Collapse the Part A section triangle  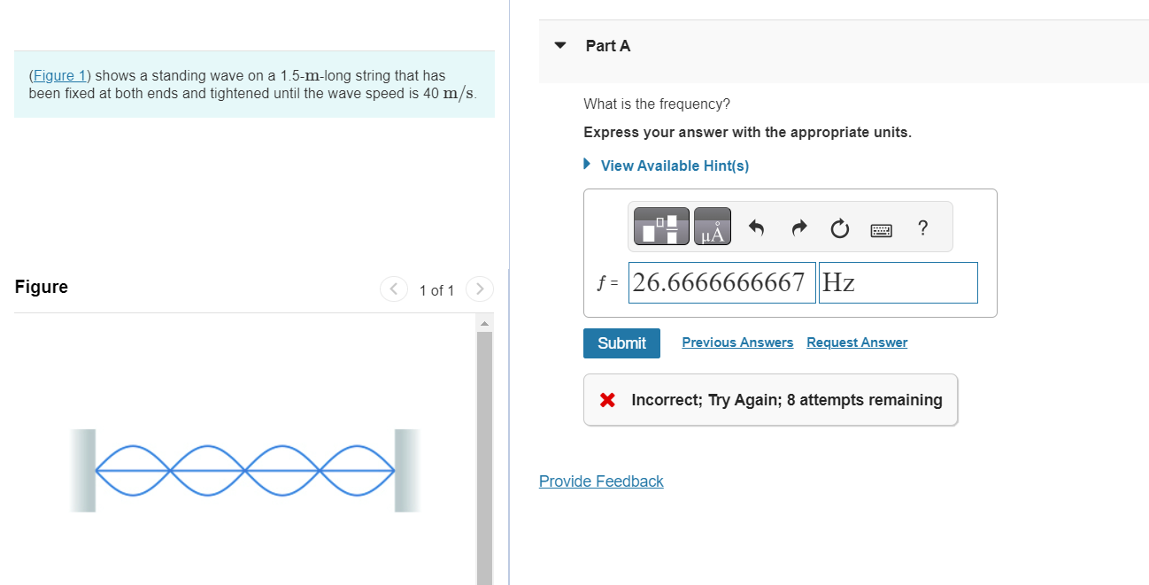[x=559, y=46]
